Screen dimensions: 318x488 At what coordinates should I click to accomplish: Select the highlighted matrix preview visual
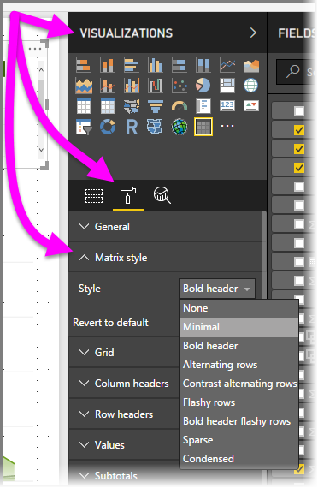point(203,127)
